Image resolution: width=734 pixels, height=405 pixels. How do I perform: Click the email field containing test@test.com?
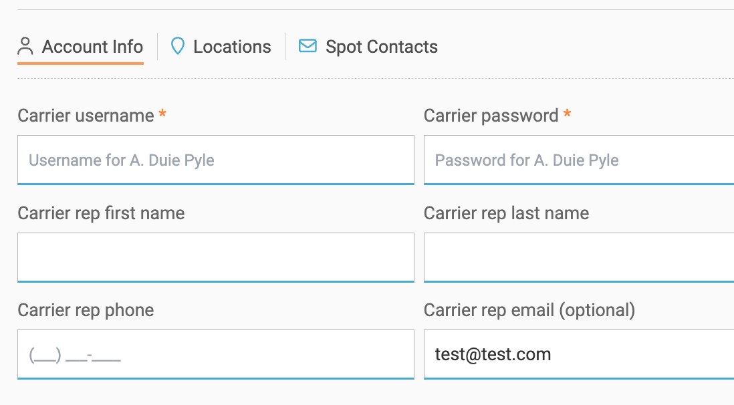(x=579, y=354)
